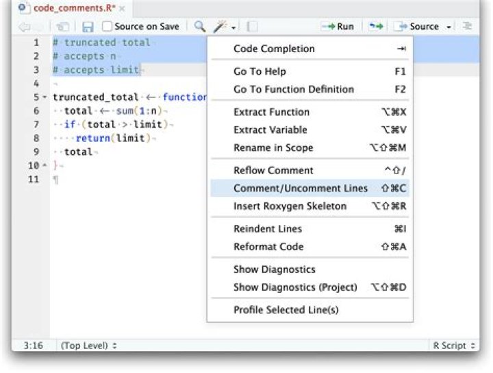Click show in new window icon
This screenshot has width=493, height=373.
(x=63, y=27)
